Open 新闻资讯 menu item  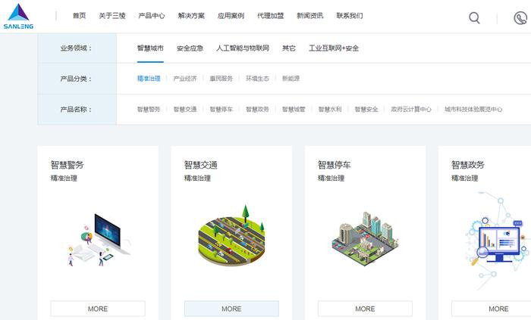tap(310, 16)
